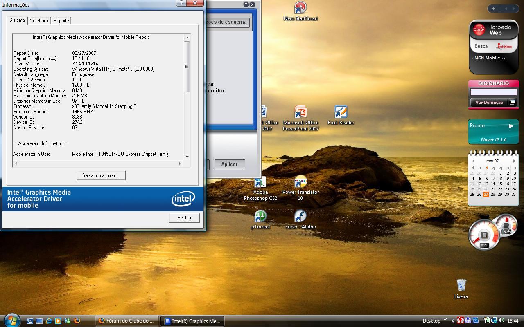Click the CPU meter gadget dial
Image resolution: width=524 pixels, height=327 pixels.
[484, 235]
